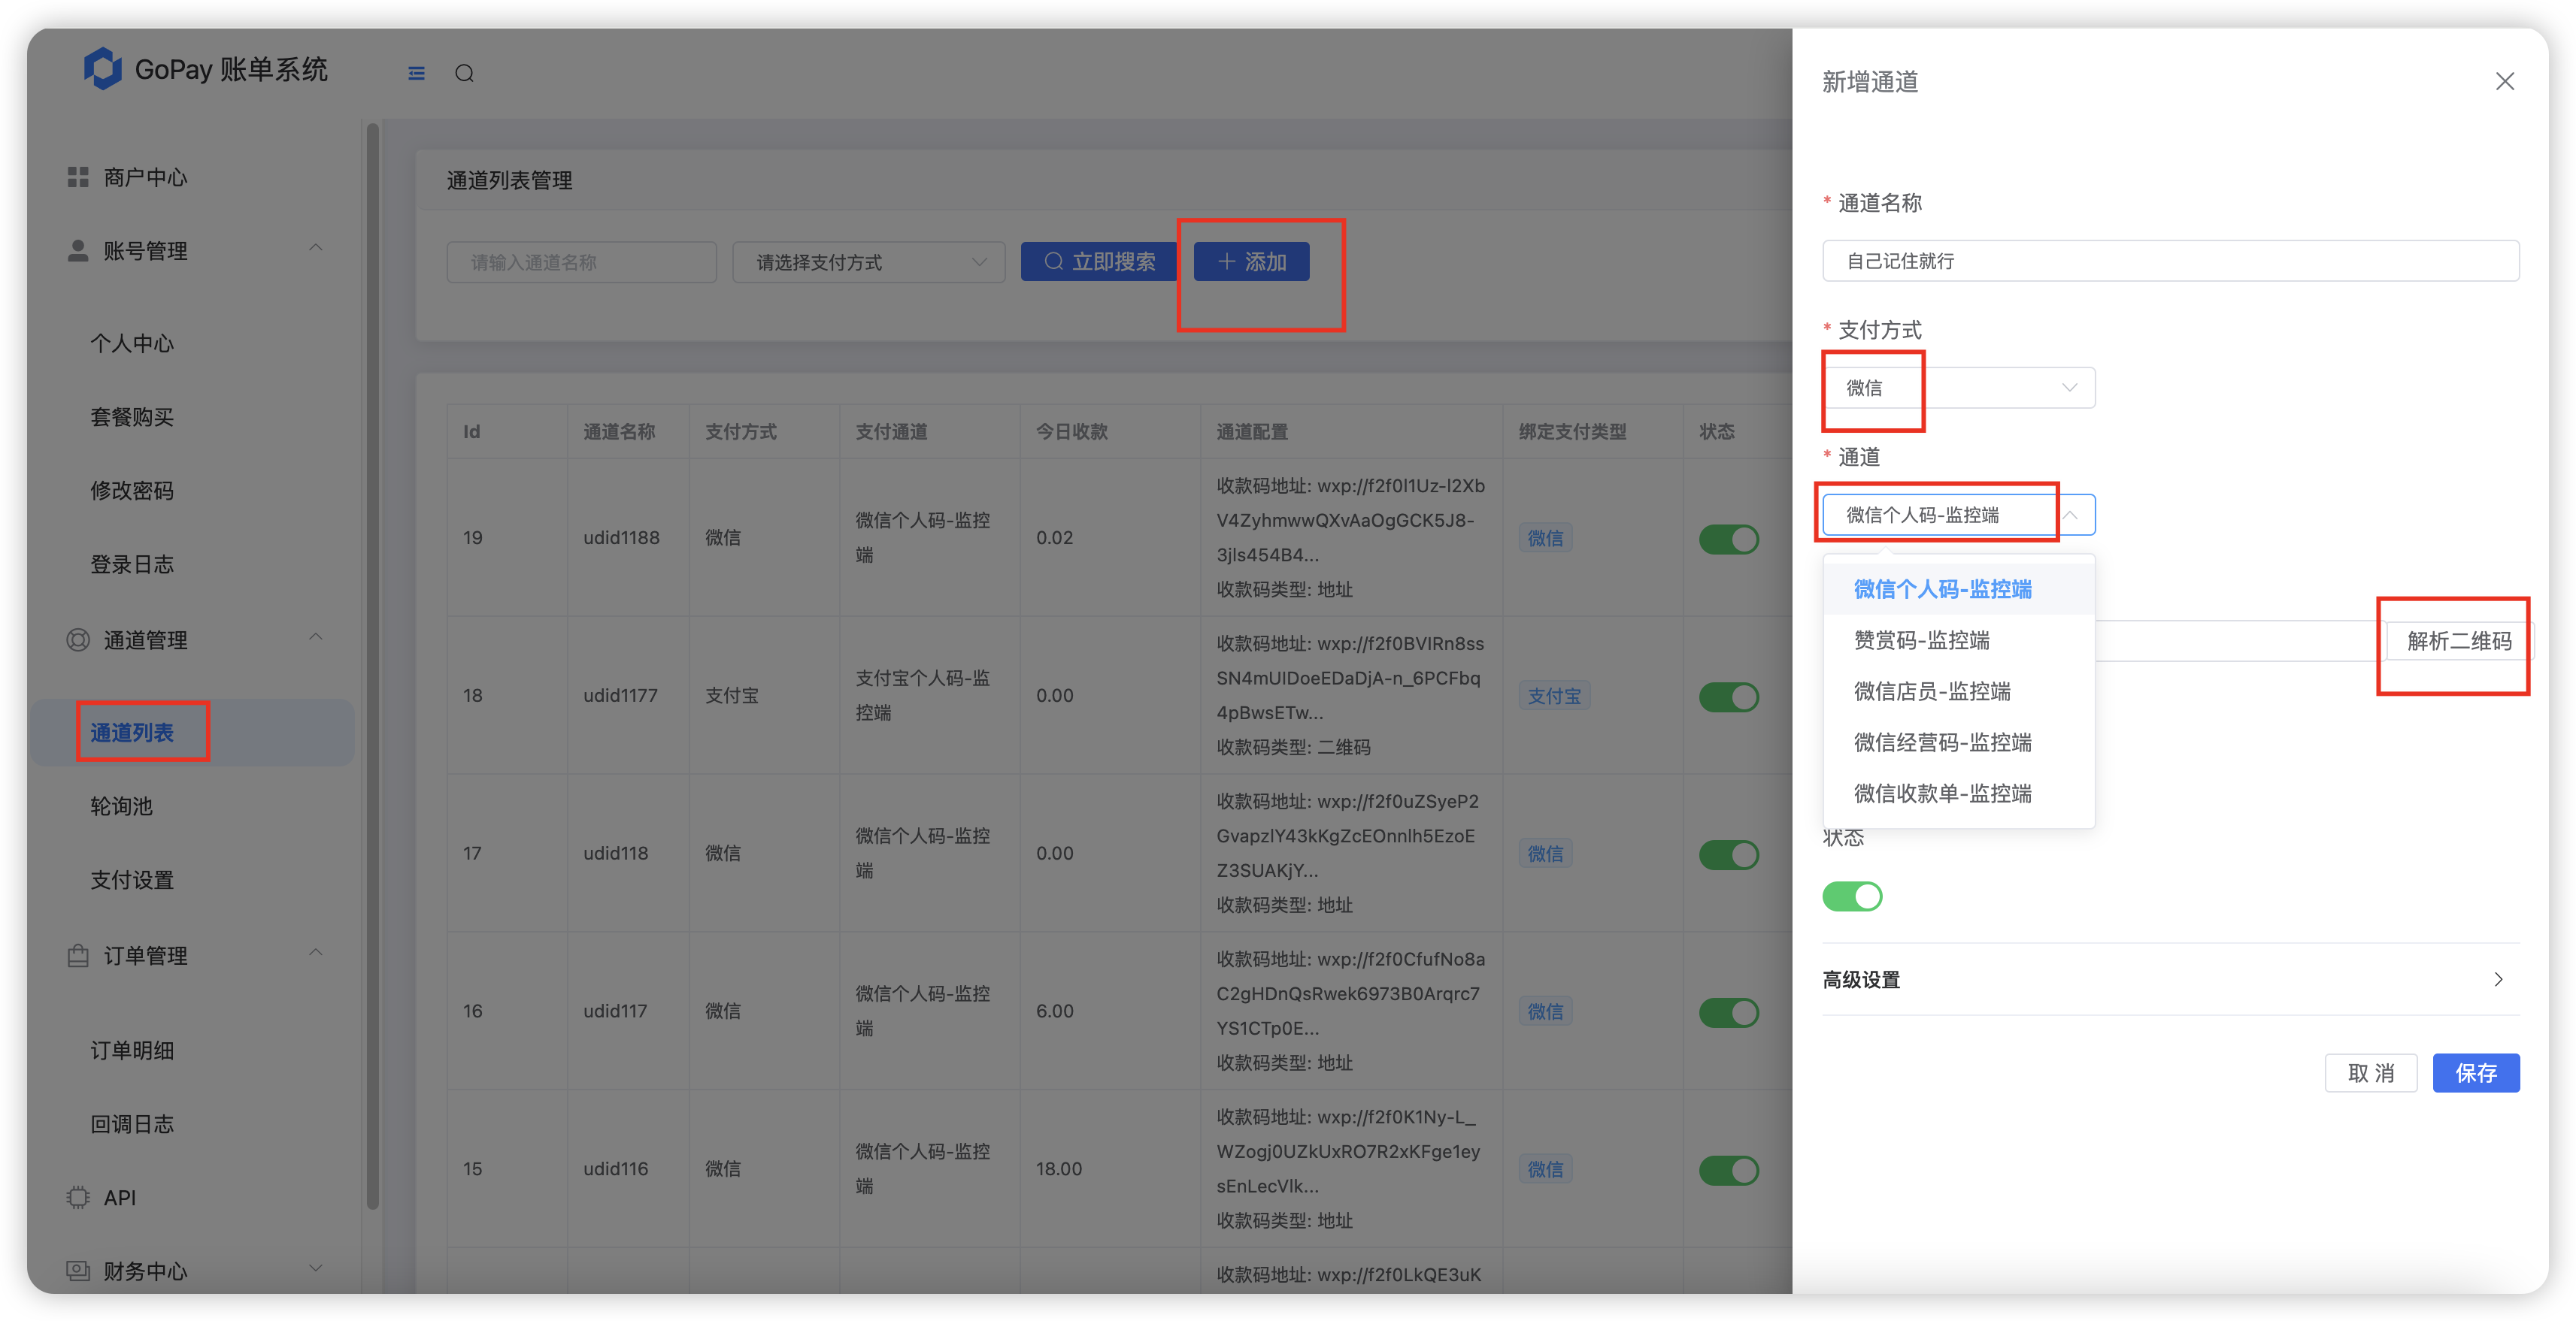Focus the 通道名称 field in the drawer
This screenshot has height=1321, width=2576.
2170,261
